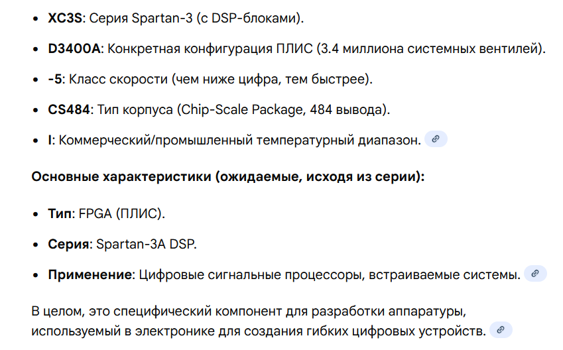Click the bold "I" temperature label
This screenshot has height=350, width=563.
coord(50,140)
